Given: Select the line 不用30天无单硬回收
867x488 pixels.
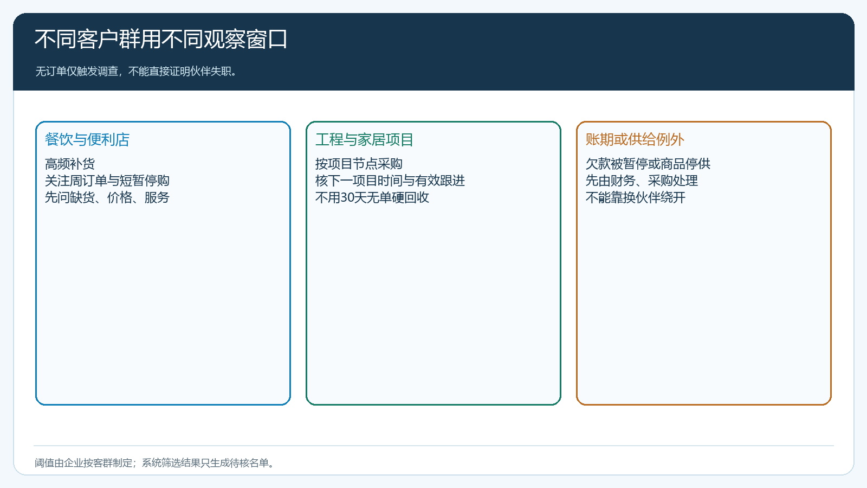Looking at the screenshot, I should 372,197.
